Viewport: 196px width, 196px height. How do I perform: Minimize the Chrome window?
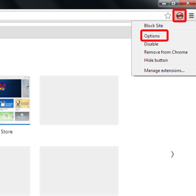click(164, 3)
